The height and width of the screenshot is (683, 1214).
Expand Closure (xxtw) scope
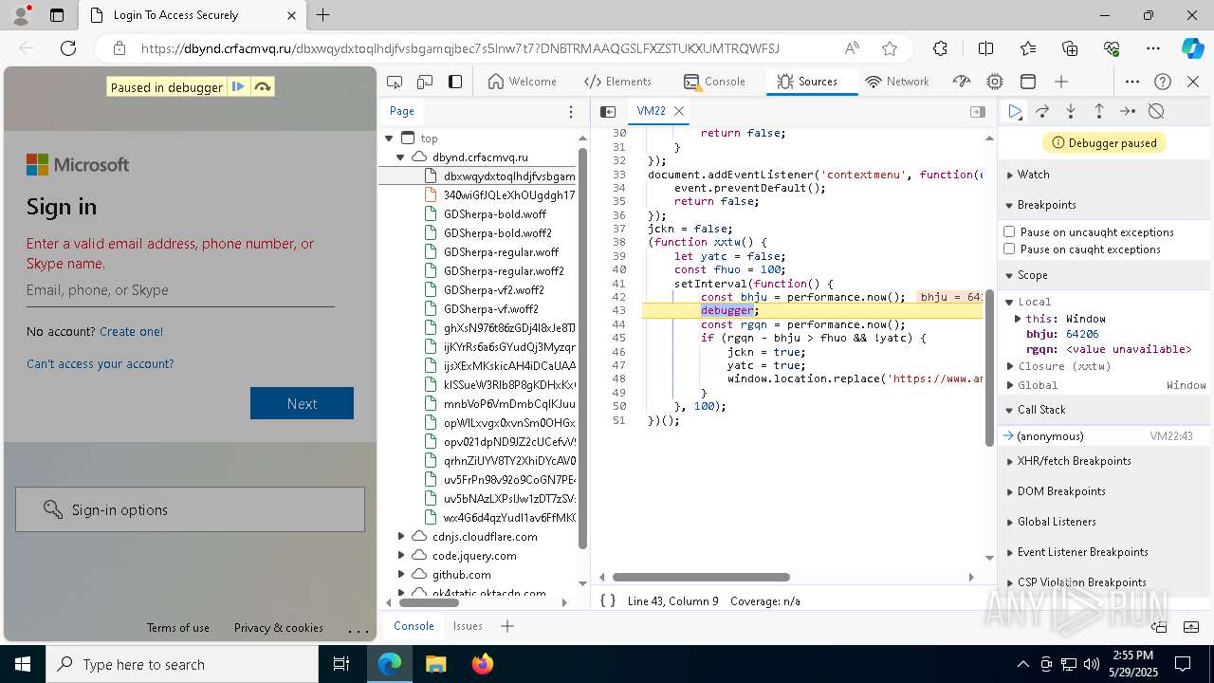[1010, 366]
